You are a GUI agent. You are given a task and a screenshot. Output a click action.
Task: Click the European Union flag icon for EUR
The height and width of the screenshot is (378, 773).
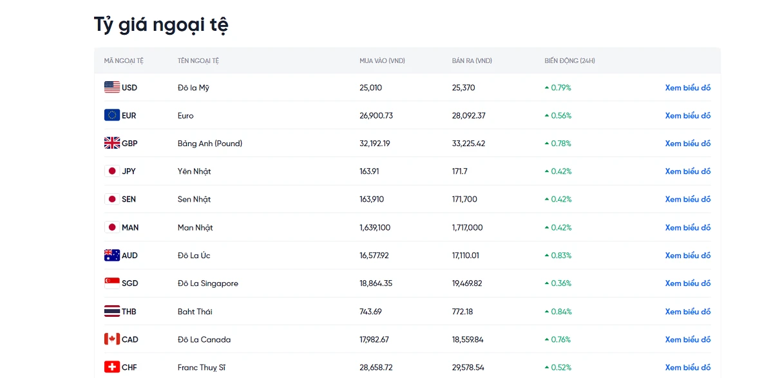[112, 115]
